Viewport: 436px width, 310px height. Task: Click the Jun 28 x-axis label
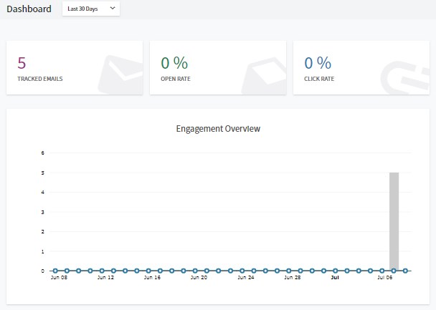click(x=292, y=277)
